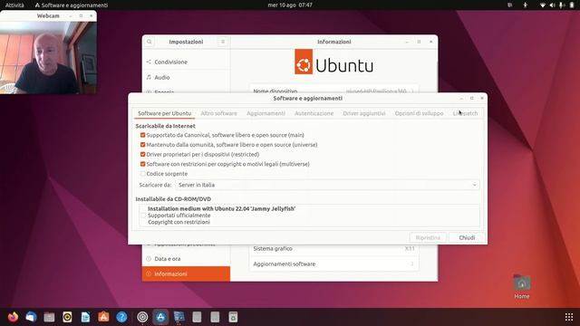
Task: Select Condivisione in Impostazioni sidebar
Action: pyautogui.click(x=186, y=62)
